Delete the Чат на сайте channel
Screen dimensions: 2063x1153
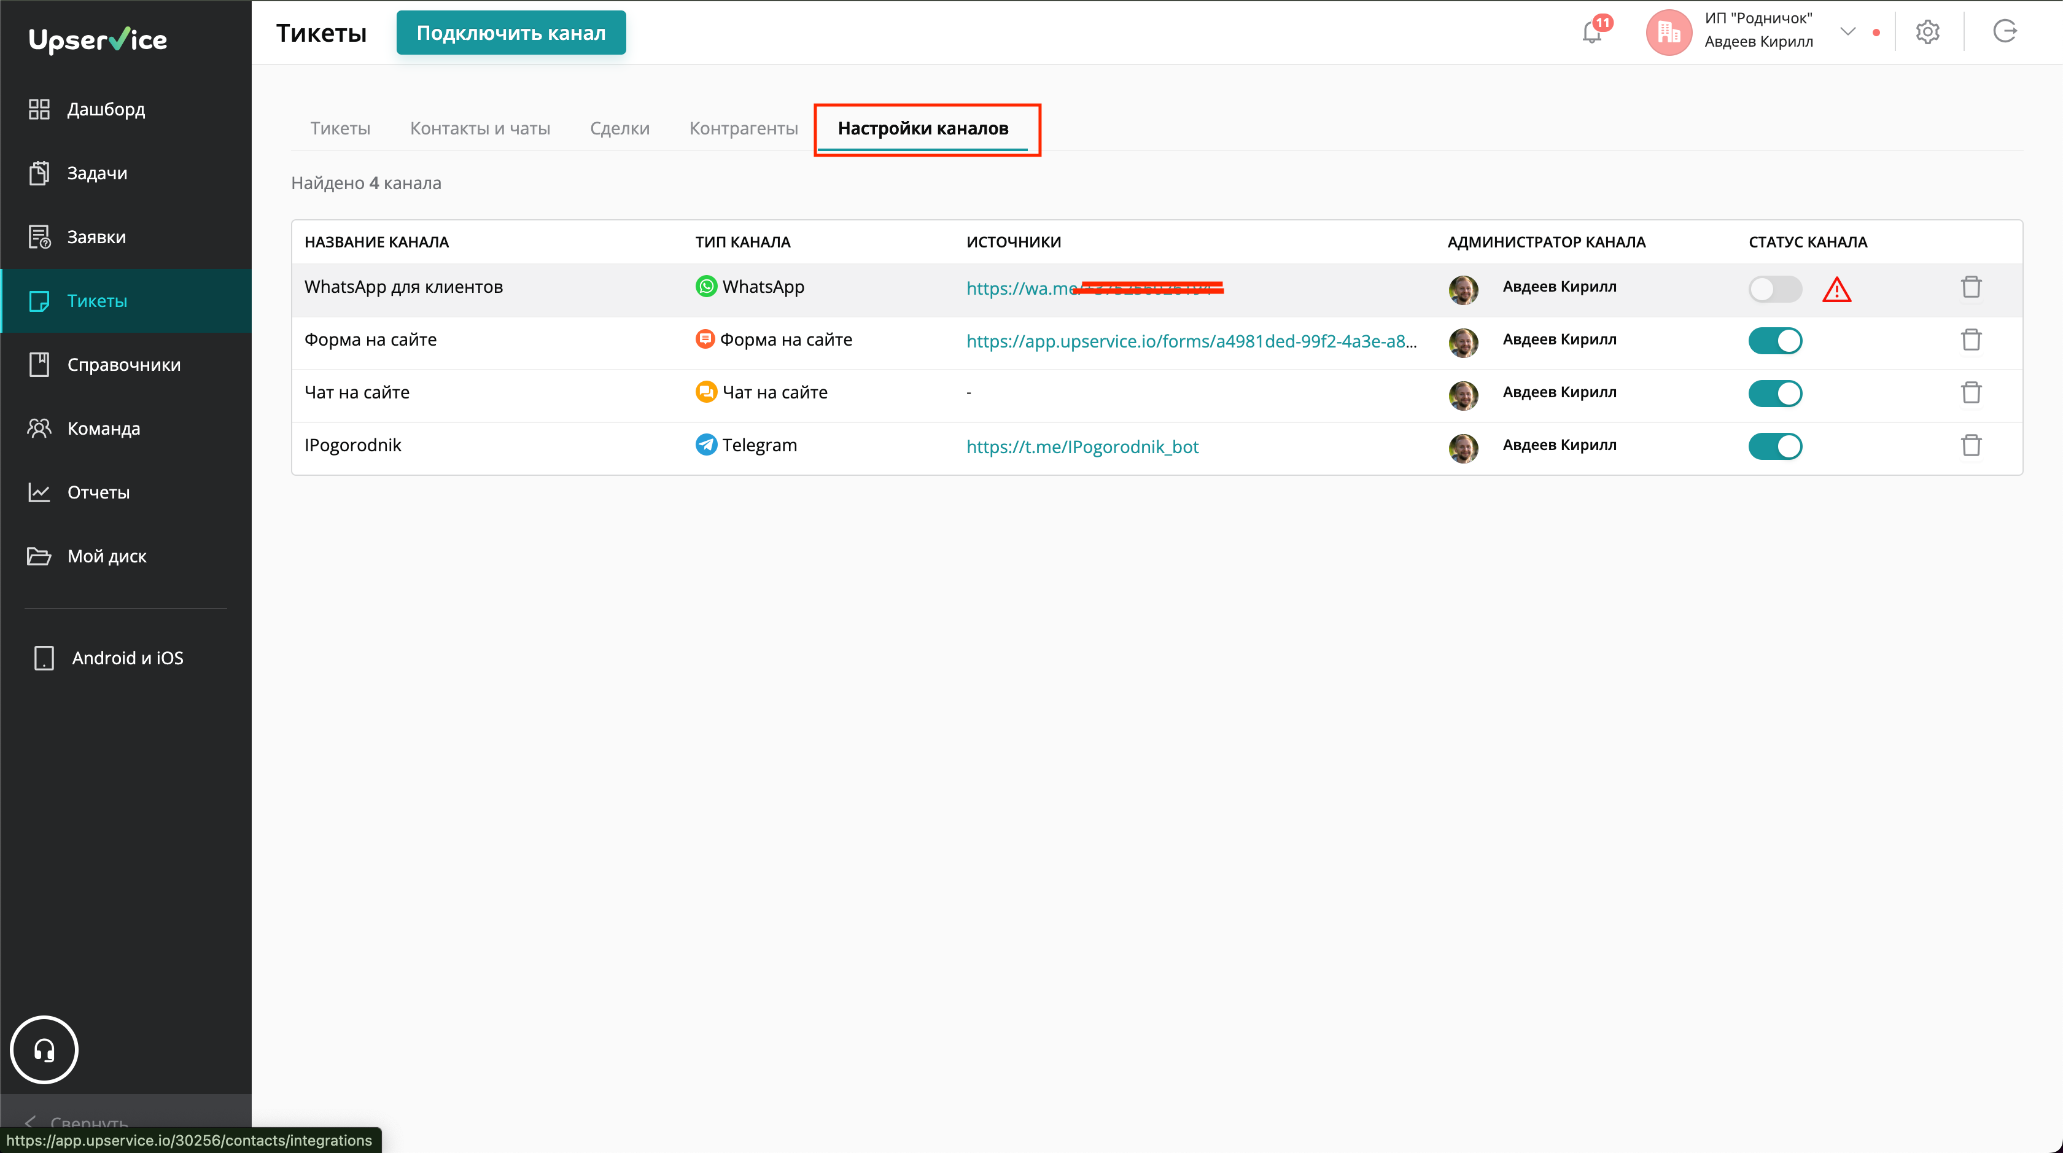click(1971, 392)
